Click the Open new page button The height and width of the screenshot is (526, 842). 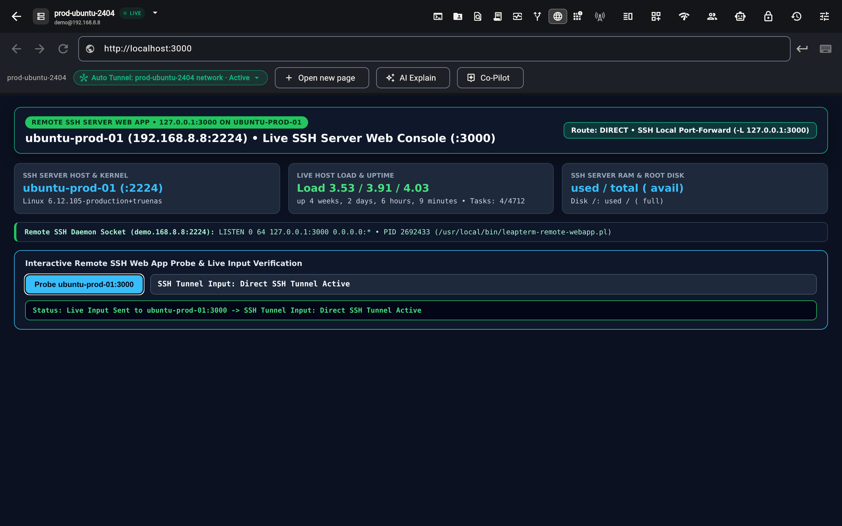pos(322,77)
